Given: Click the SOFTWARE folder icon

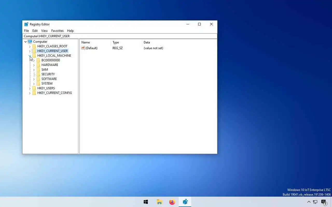Looking at the screenshot, I should tap(38, 79).
